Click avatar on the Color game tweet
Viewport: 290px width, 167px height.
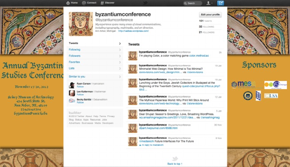(x=133, y=56)
